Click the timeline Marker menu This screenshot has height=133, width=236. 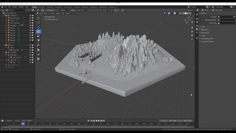point(29,121)
